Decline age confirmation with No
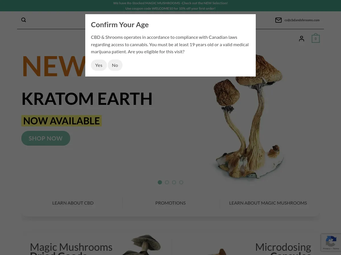This screenshot has width=341, height=255. tap(115, 65)
